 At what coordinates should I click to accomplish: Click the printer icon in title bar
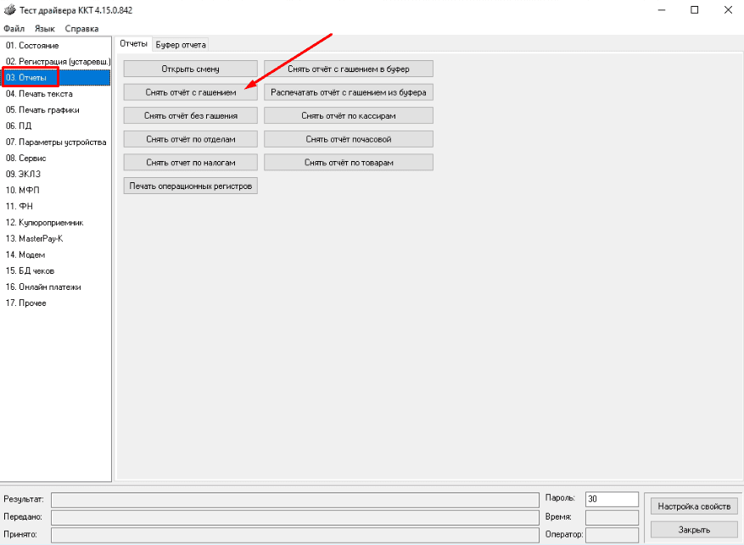[9, 10]
